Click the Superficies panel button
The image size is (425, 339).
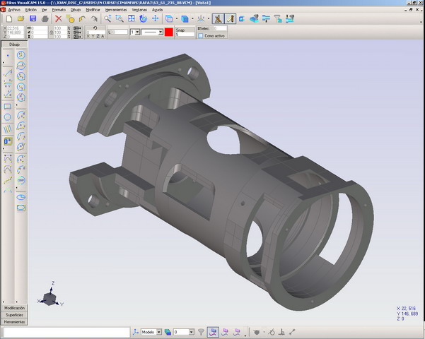14,315
